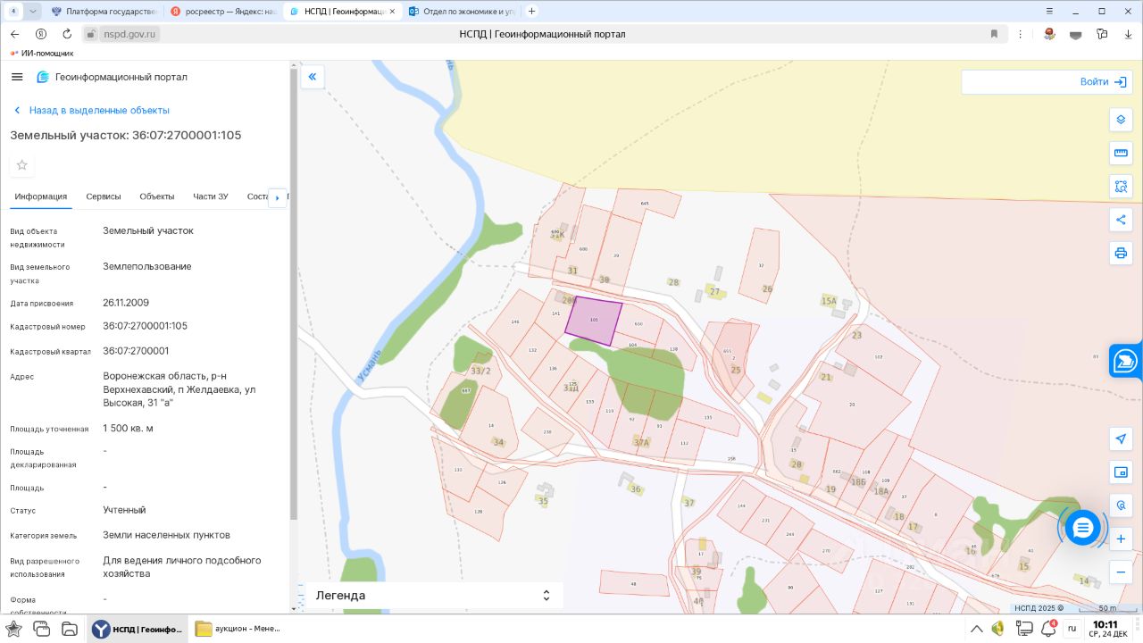Toggle the overview mini-map window

pos(1121,472)
